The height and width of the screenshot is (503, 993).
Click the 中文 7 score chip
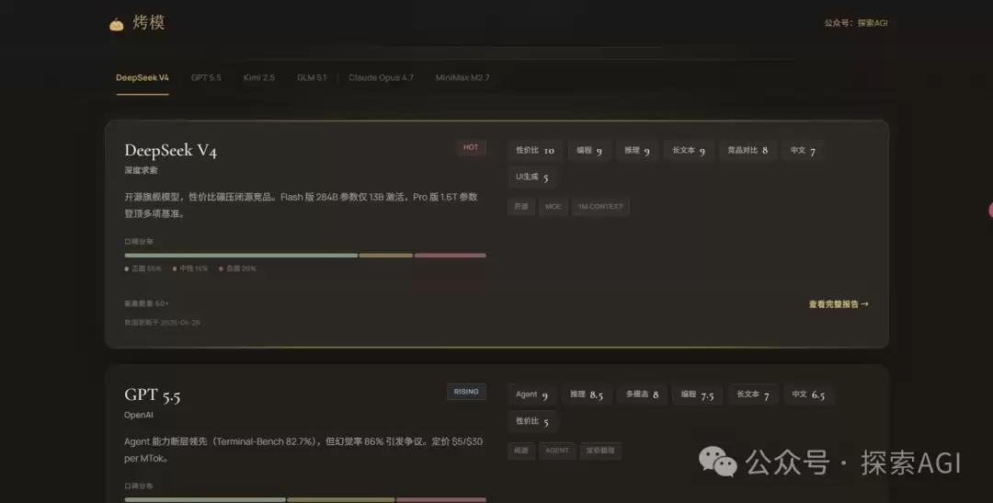(803, 151)
